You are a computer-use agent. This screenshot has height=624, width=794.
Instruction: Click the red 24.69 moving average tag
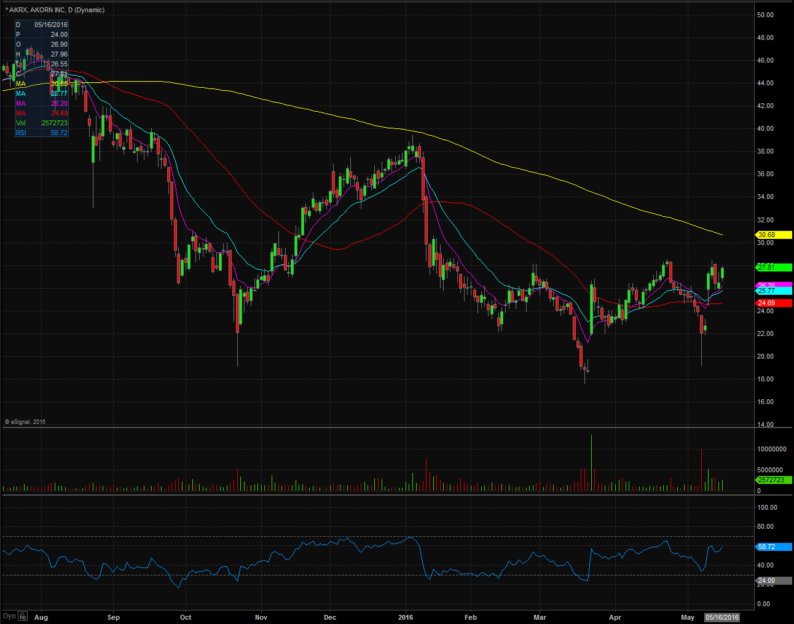(x=774, y=303)
